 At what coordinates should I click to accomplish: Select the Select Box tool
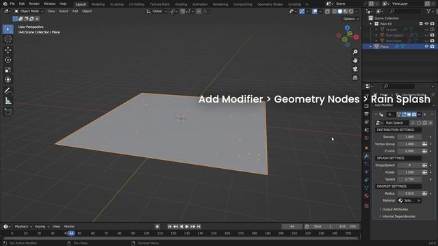point(8,29)
